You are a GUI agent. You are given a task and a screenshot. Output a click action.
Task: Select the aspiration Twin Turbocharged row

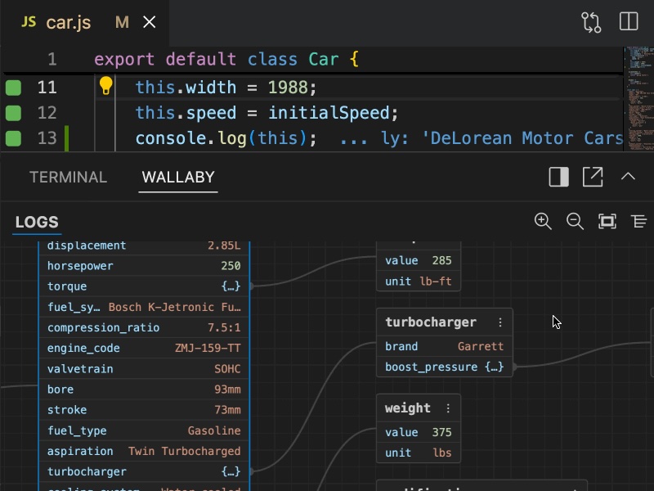tap(144, 452)
